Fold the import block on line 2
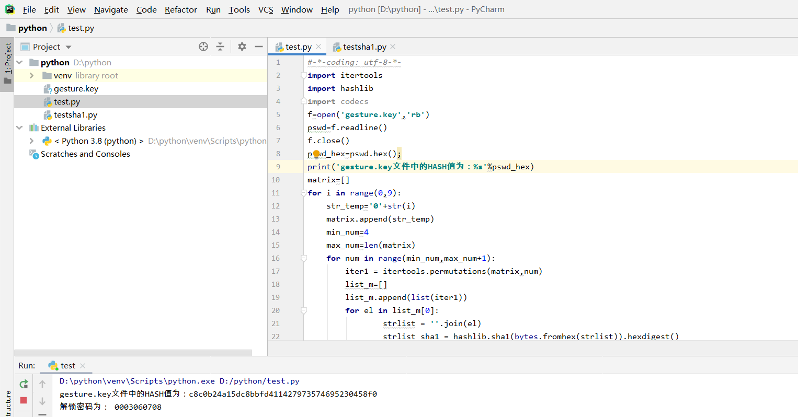This screenshot has width=798, height=417. [303, 75]
